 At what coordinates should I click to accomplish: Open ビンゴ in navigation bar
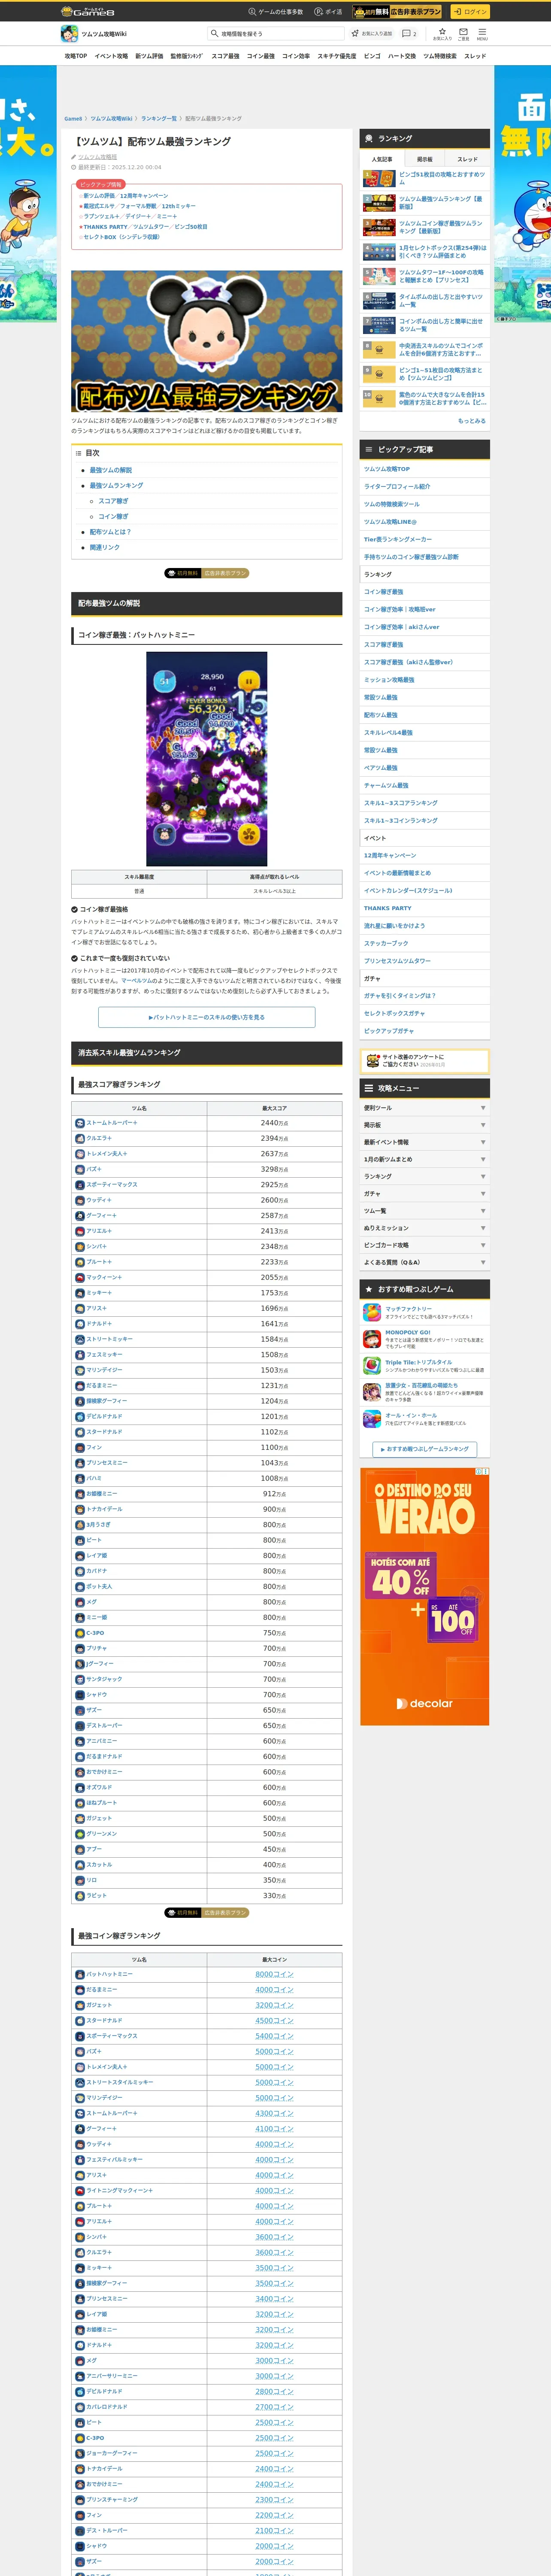tap(372, 56)
